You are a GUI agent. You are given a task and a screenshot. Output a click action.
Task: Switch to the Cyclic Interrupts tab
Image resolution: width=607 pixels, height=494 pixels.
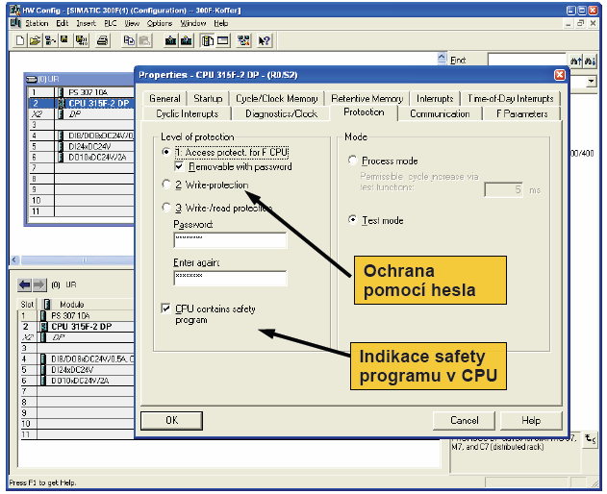[x=188, y=113]
